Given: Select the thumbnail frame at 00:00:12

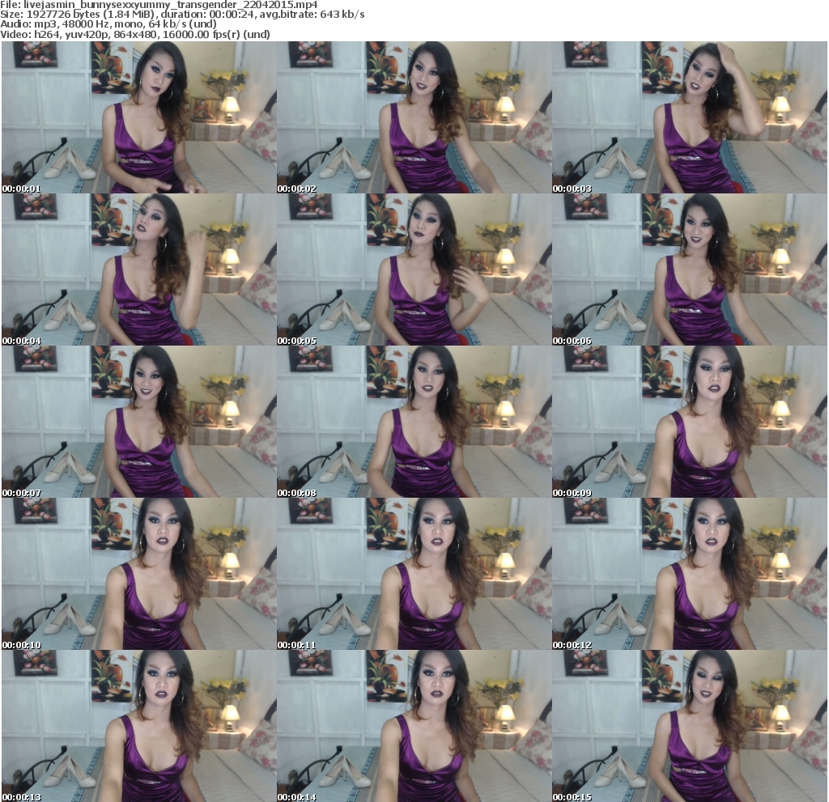Looking at the screenshot, I should [x=690, y=574].
